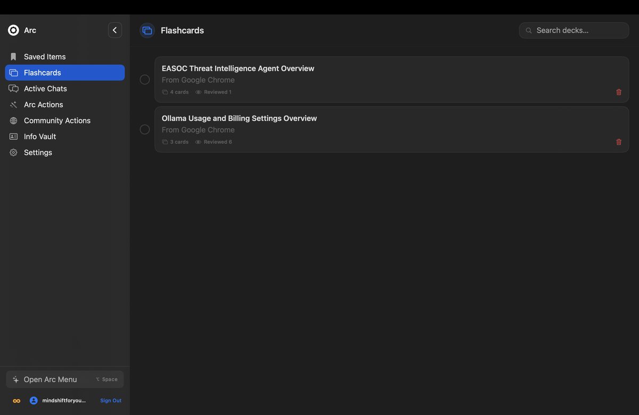
Task: Click the Saved Items bookmark icon
Action: pyautogui.click(x=13, y=56)
